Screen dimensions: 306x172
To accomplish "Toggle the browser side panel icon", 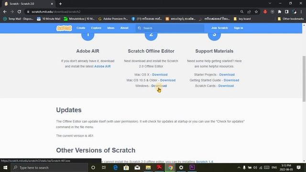I will point(286,11).
